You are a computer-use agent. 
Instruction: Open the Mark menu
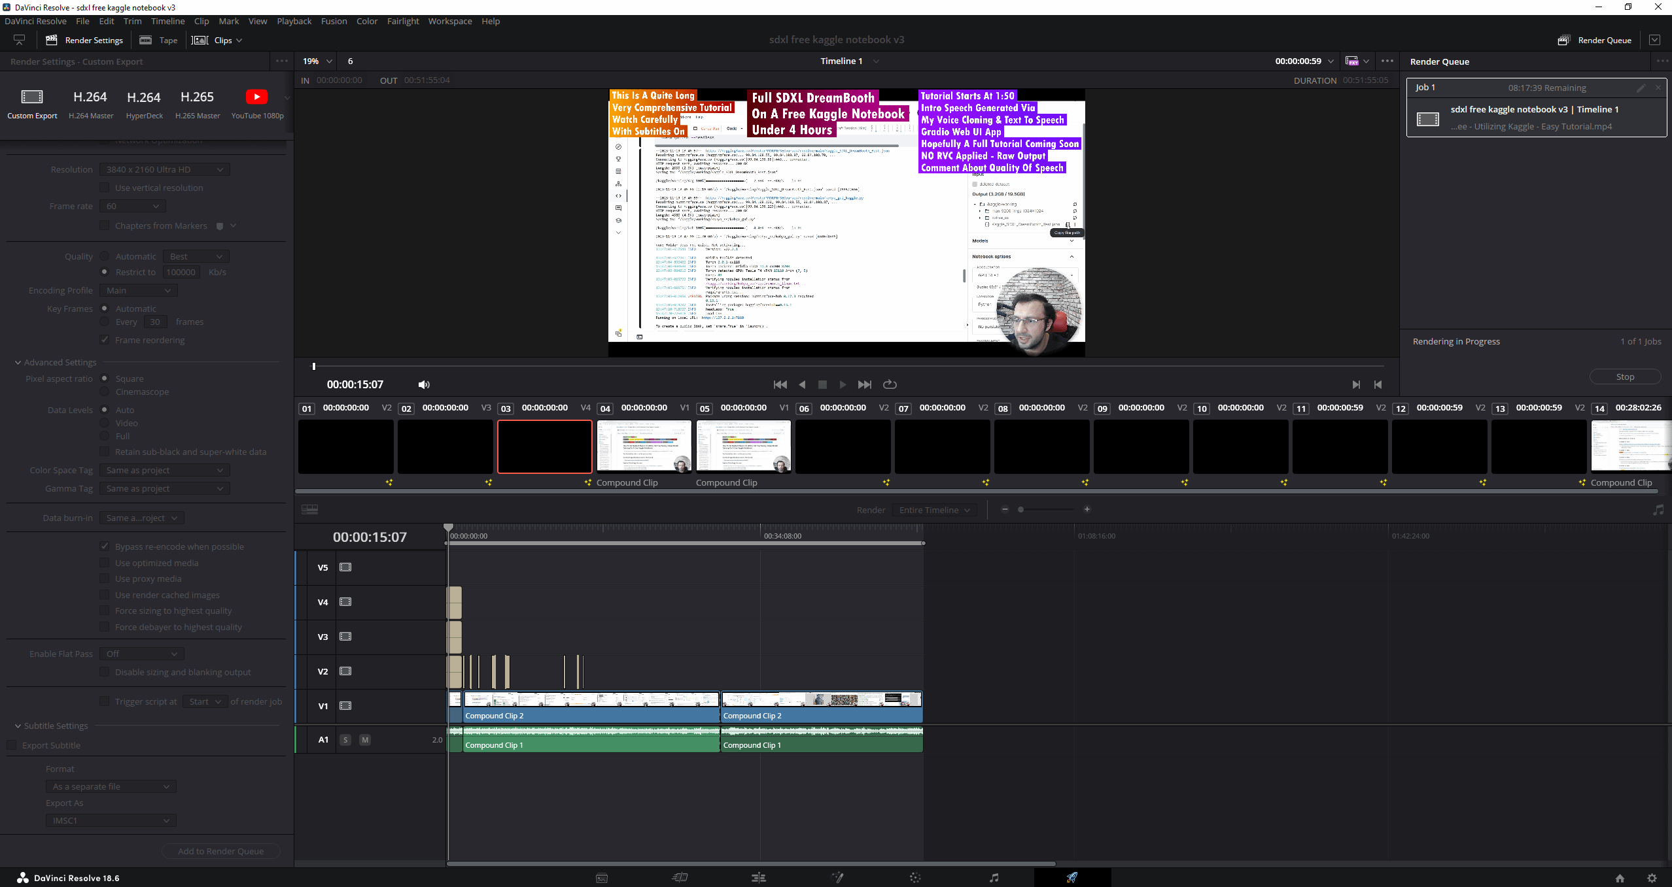tap(228, 21)
